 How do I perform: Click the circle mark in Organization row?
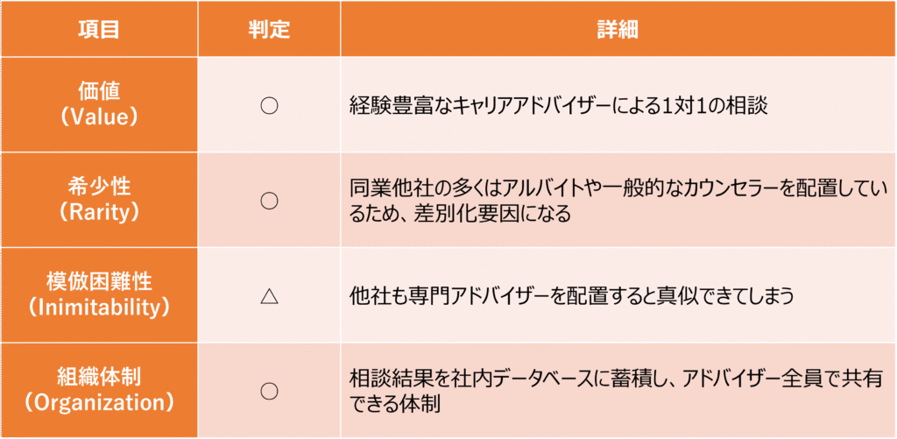[x=269, y=392]
